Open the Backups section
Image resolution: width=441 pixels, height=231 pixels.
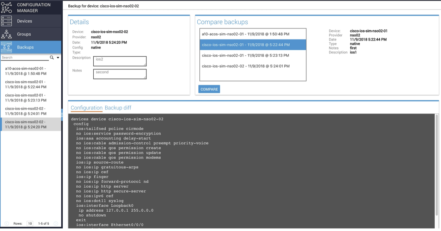(x=25, y=46)
